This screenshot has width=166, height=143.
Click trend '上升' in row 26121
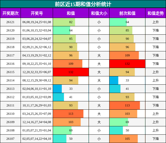[x=155, y=22]
